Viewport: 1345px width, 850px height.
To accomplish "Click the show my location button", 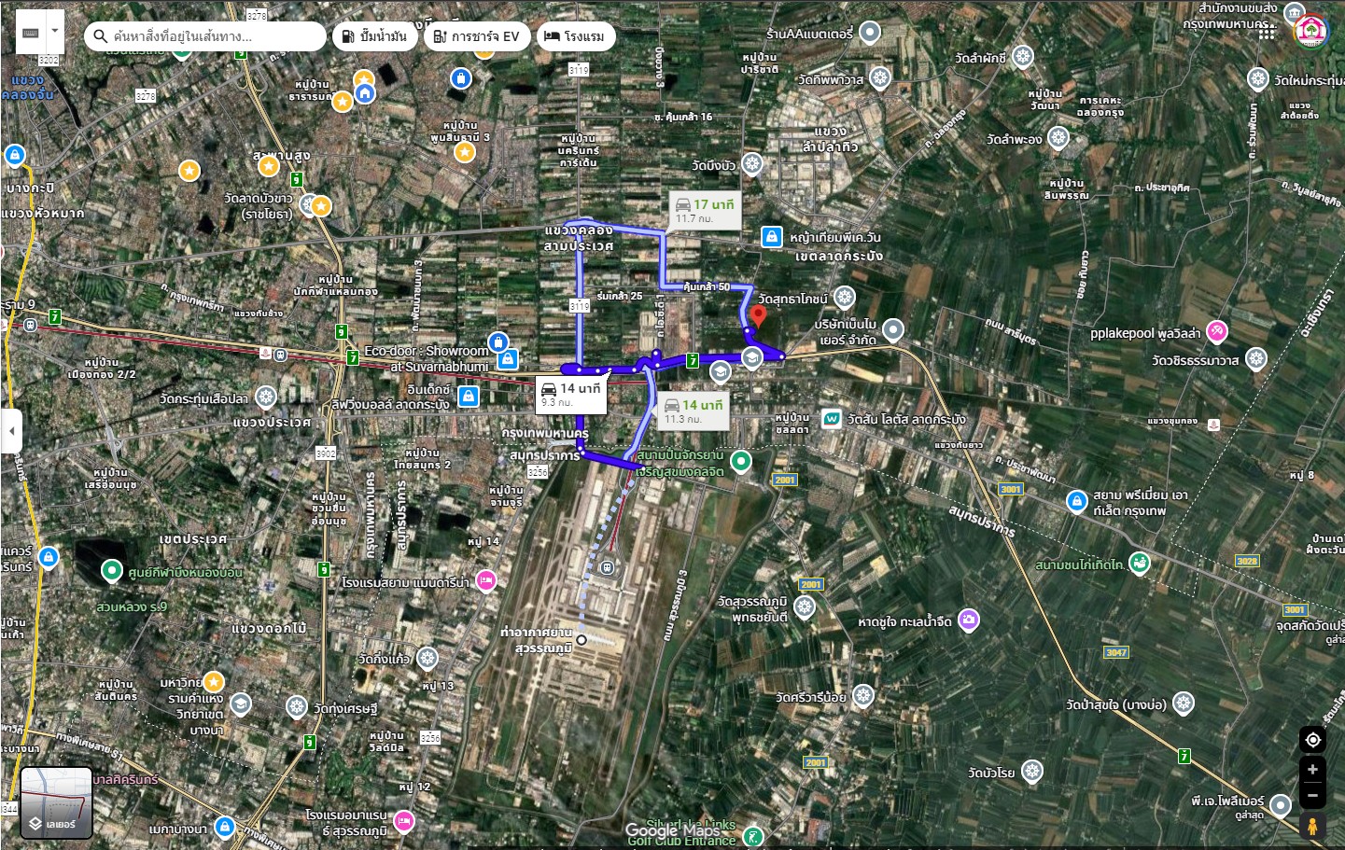I will click(1312, 740).
